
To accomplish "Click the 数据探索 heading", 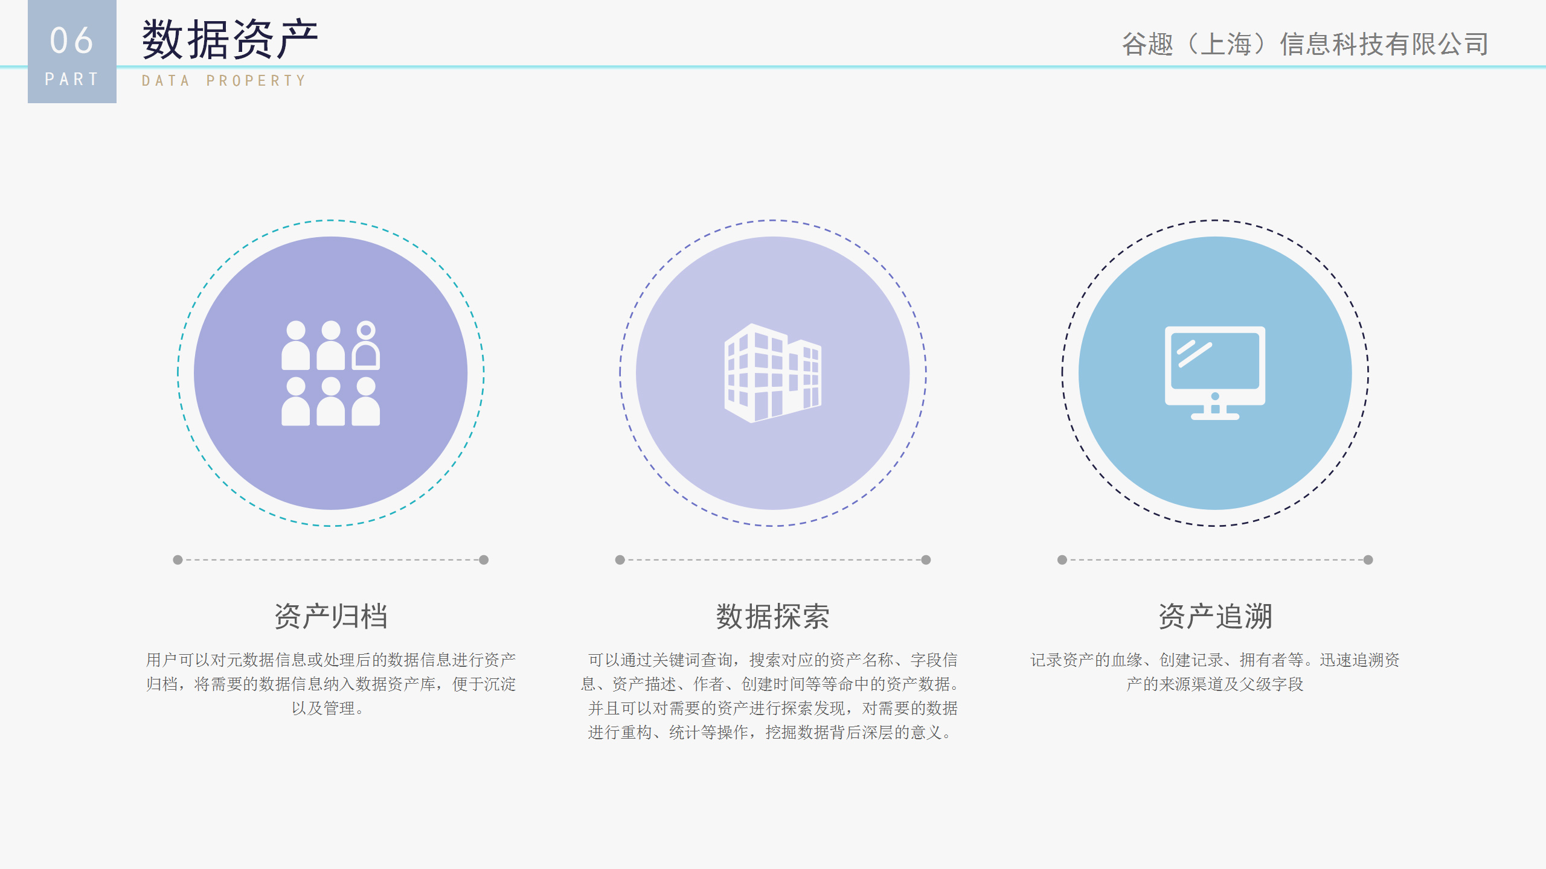I will pyautogui.click(x=772, y=616).
